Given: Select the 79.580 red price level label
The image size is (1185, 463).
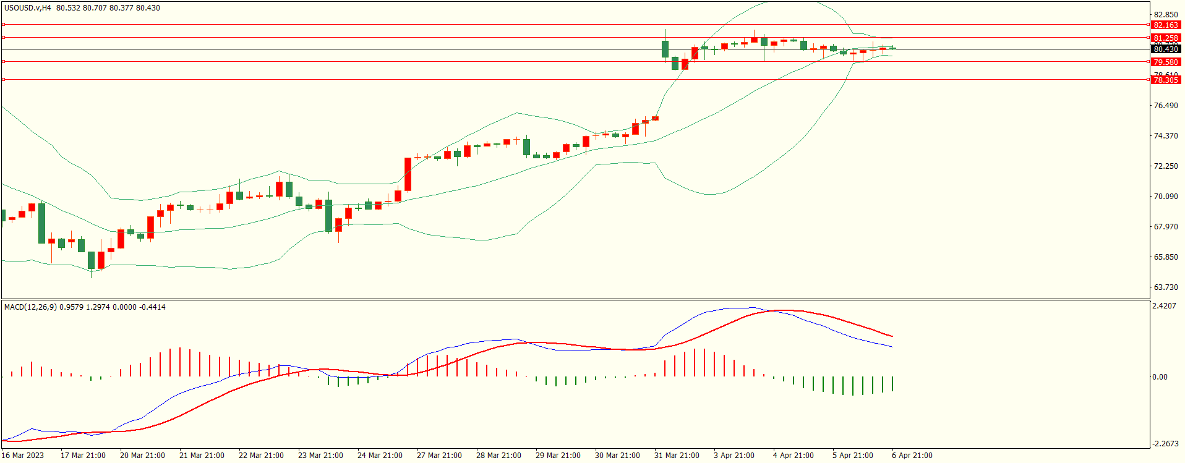Looking at the screenshot, I should click(x=1166, y=62).
